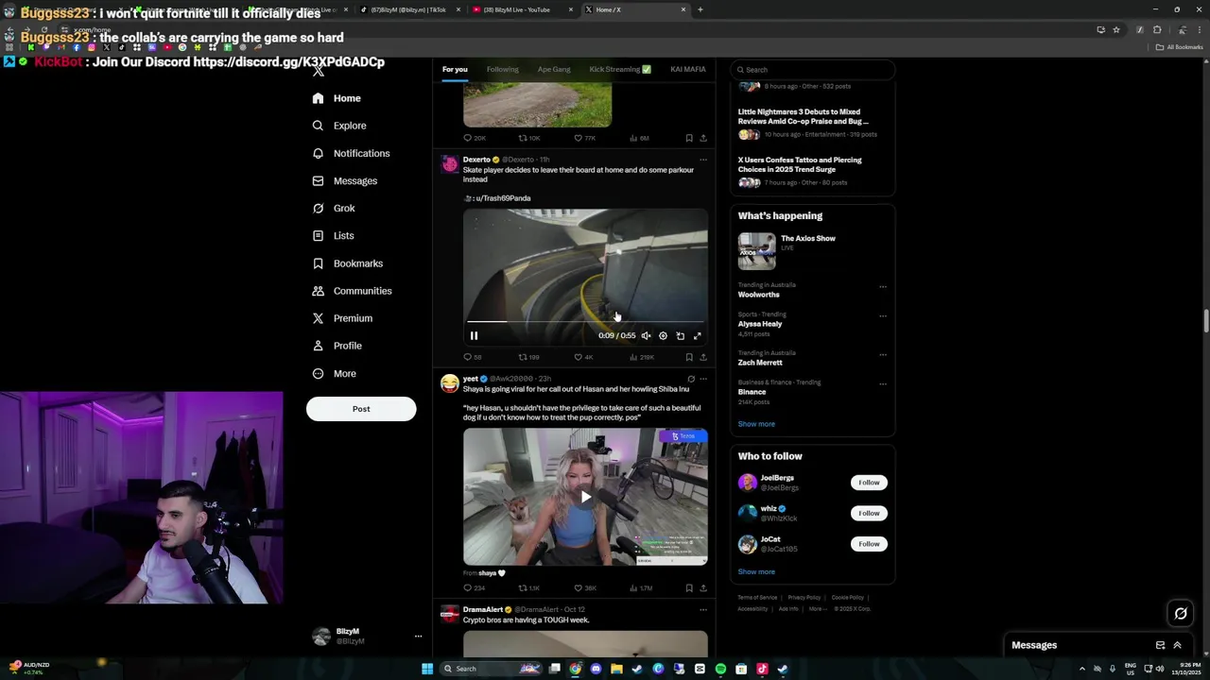Open Chrome extensions puzzle icon
Viewport: 1210px width, 680px height.
1157,29
